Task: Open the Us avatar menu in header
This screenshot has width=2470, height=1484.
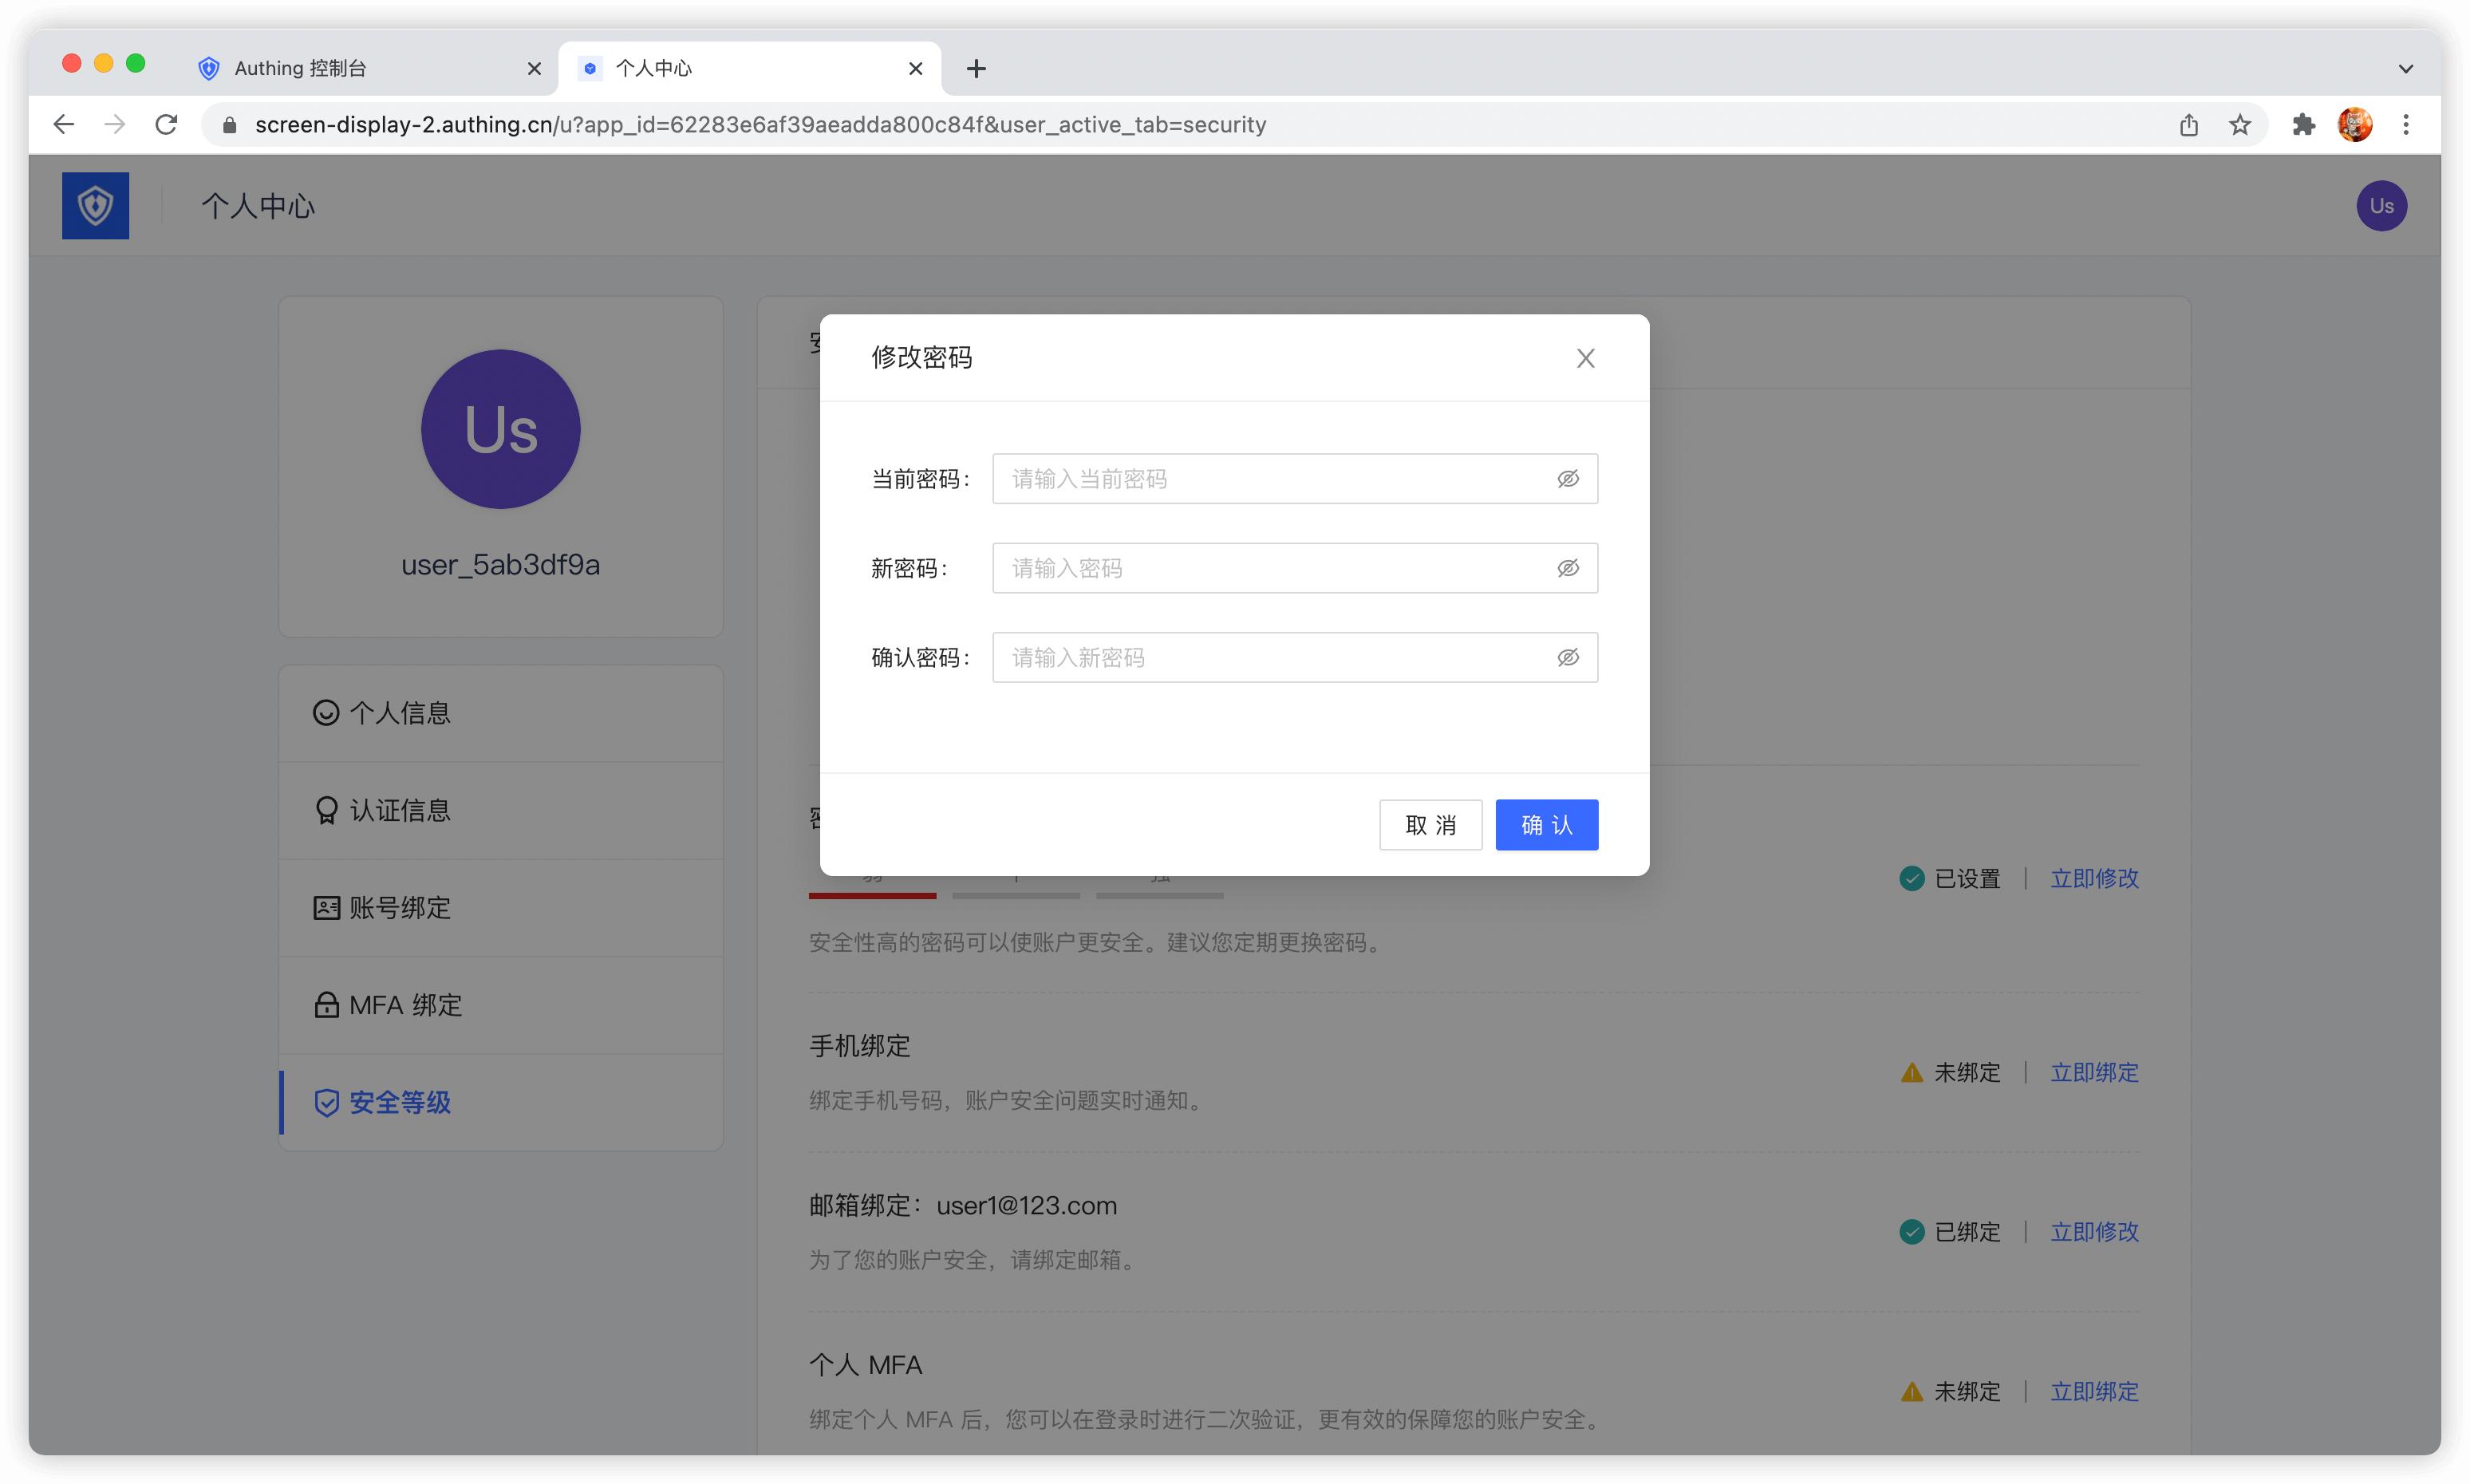Action: [x=2381, y=206]
